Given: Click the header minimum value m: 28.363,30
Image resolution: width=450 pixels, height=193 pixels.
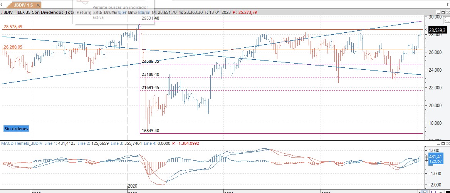Looking at the screenshot, I should coord(190,12).
